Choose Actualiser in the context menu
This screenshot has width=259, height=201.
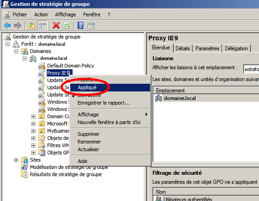pos(110,149)
